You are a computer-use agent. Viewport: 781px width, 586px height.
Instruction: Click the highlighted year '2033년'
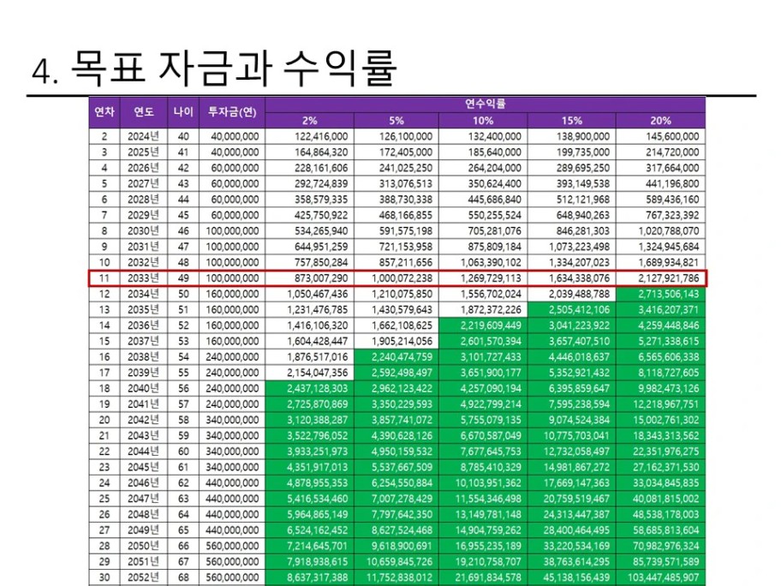(144, 278)
